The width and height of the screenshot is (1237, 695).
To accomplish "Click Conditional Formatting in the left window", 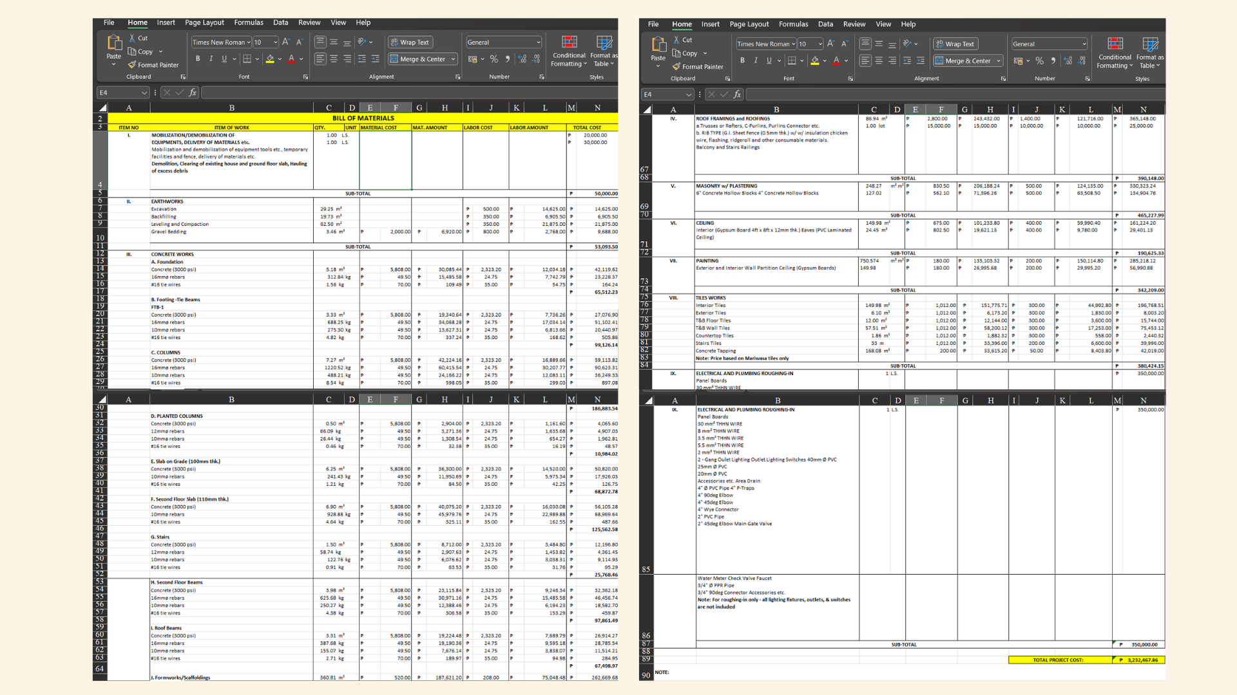I will (569, 50).
